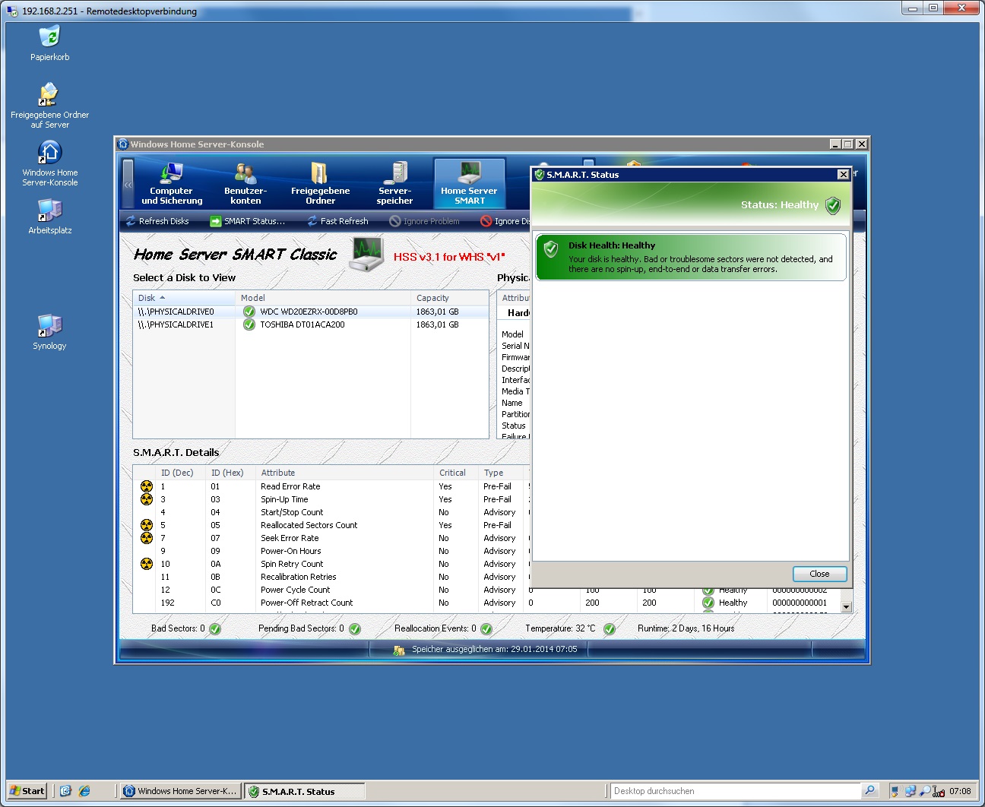This screenshot has height=807, width=985.
Task: Click the X on S.M.A.R.T. Status dialog
Action: 843,175
